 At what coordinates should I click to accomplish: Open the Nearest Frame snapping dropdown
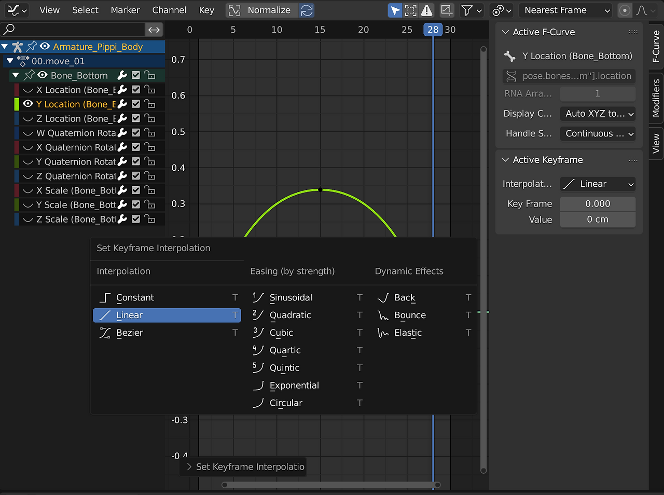(x=566, y=10)
